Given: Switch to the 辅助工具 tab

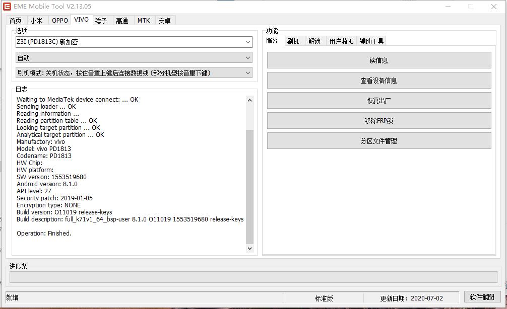Looking at the screenshot, I should click(371, 41).
